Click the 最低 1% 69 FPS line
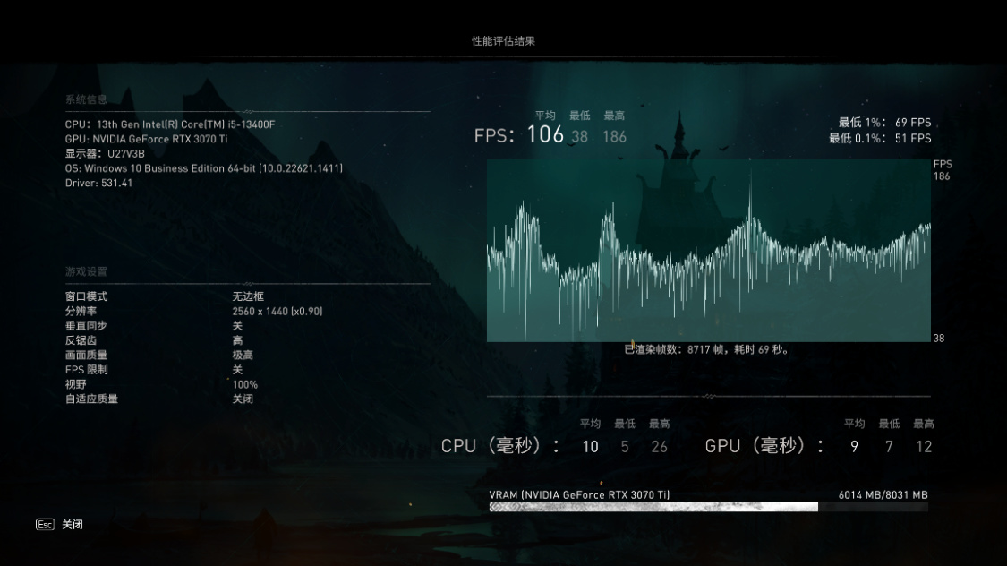Viewport: 1007px width, 566px height. coord(884,122)
